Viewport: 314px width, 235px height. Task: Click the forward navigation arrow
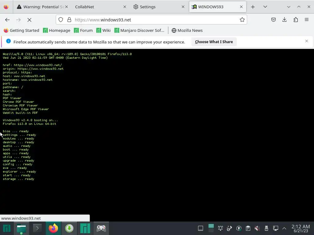[18, 20]
